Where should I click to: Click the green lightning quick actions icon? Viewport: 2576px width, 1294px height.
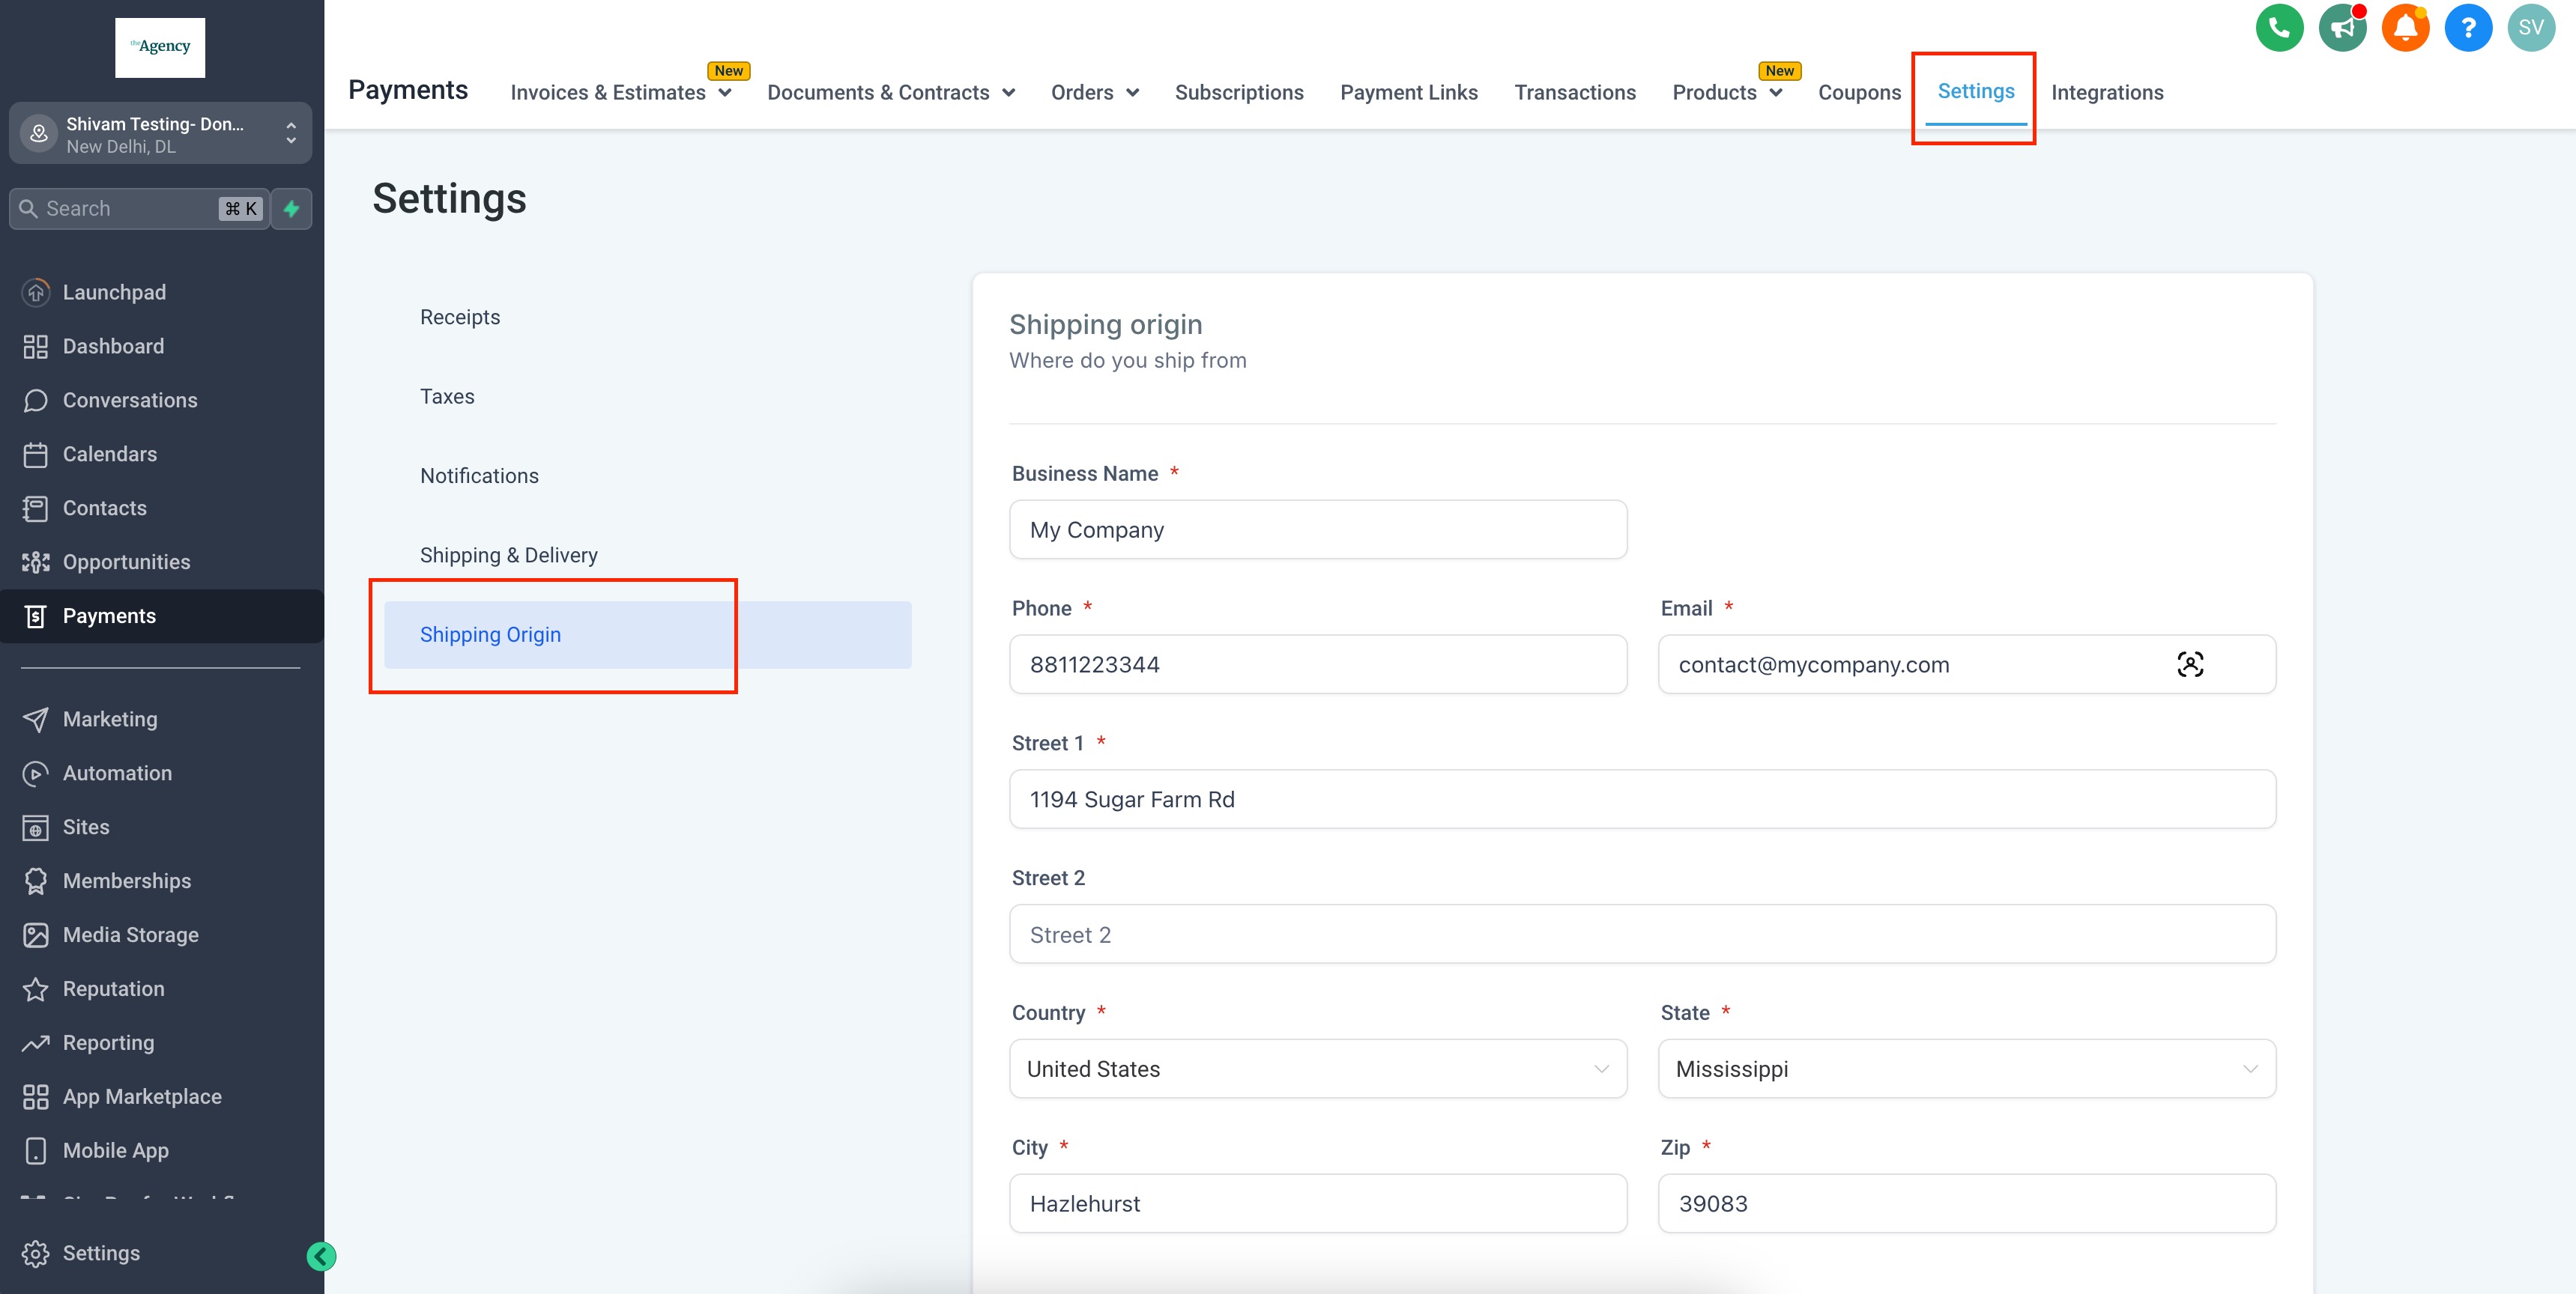coord(291,209)
